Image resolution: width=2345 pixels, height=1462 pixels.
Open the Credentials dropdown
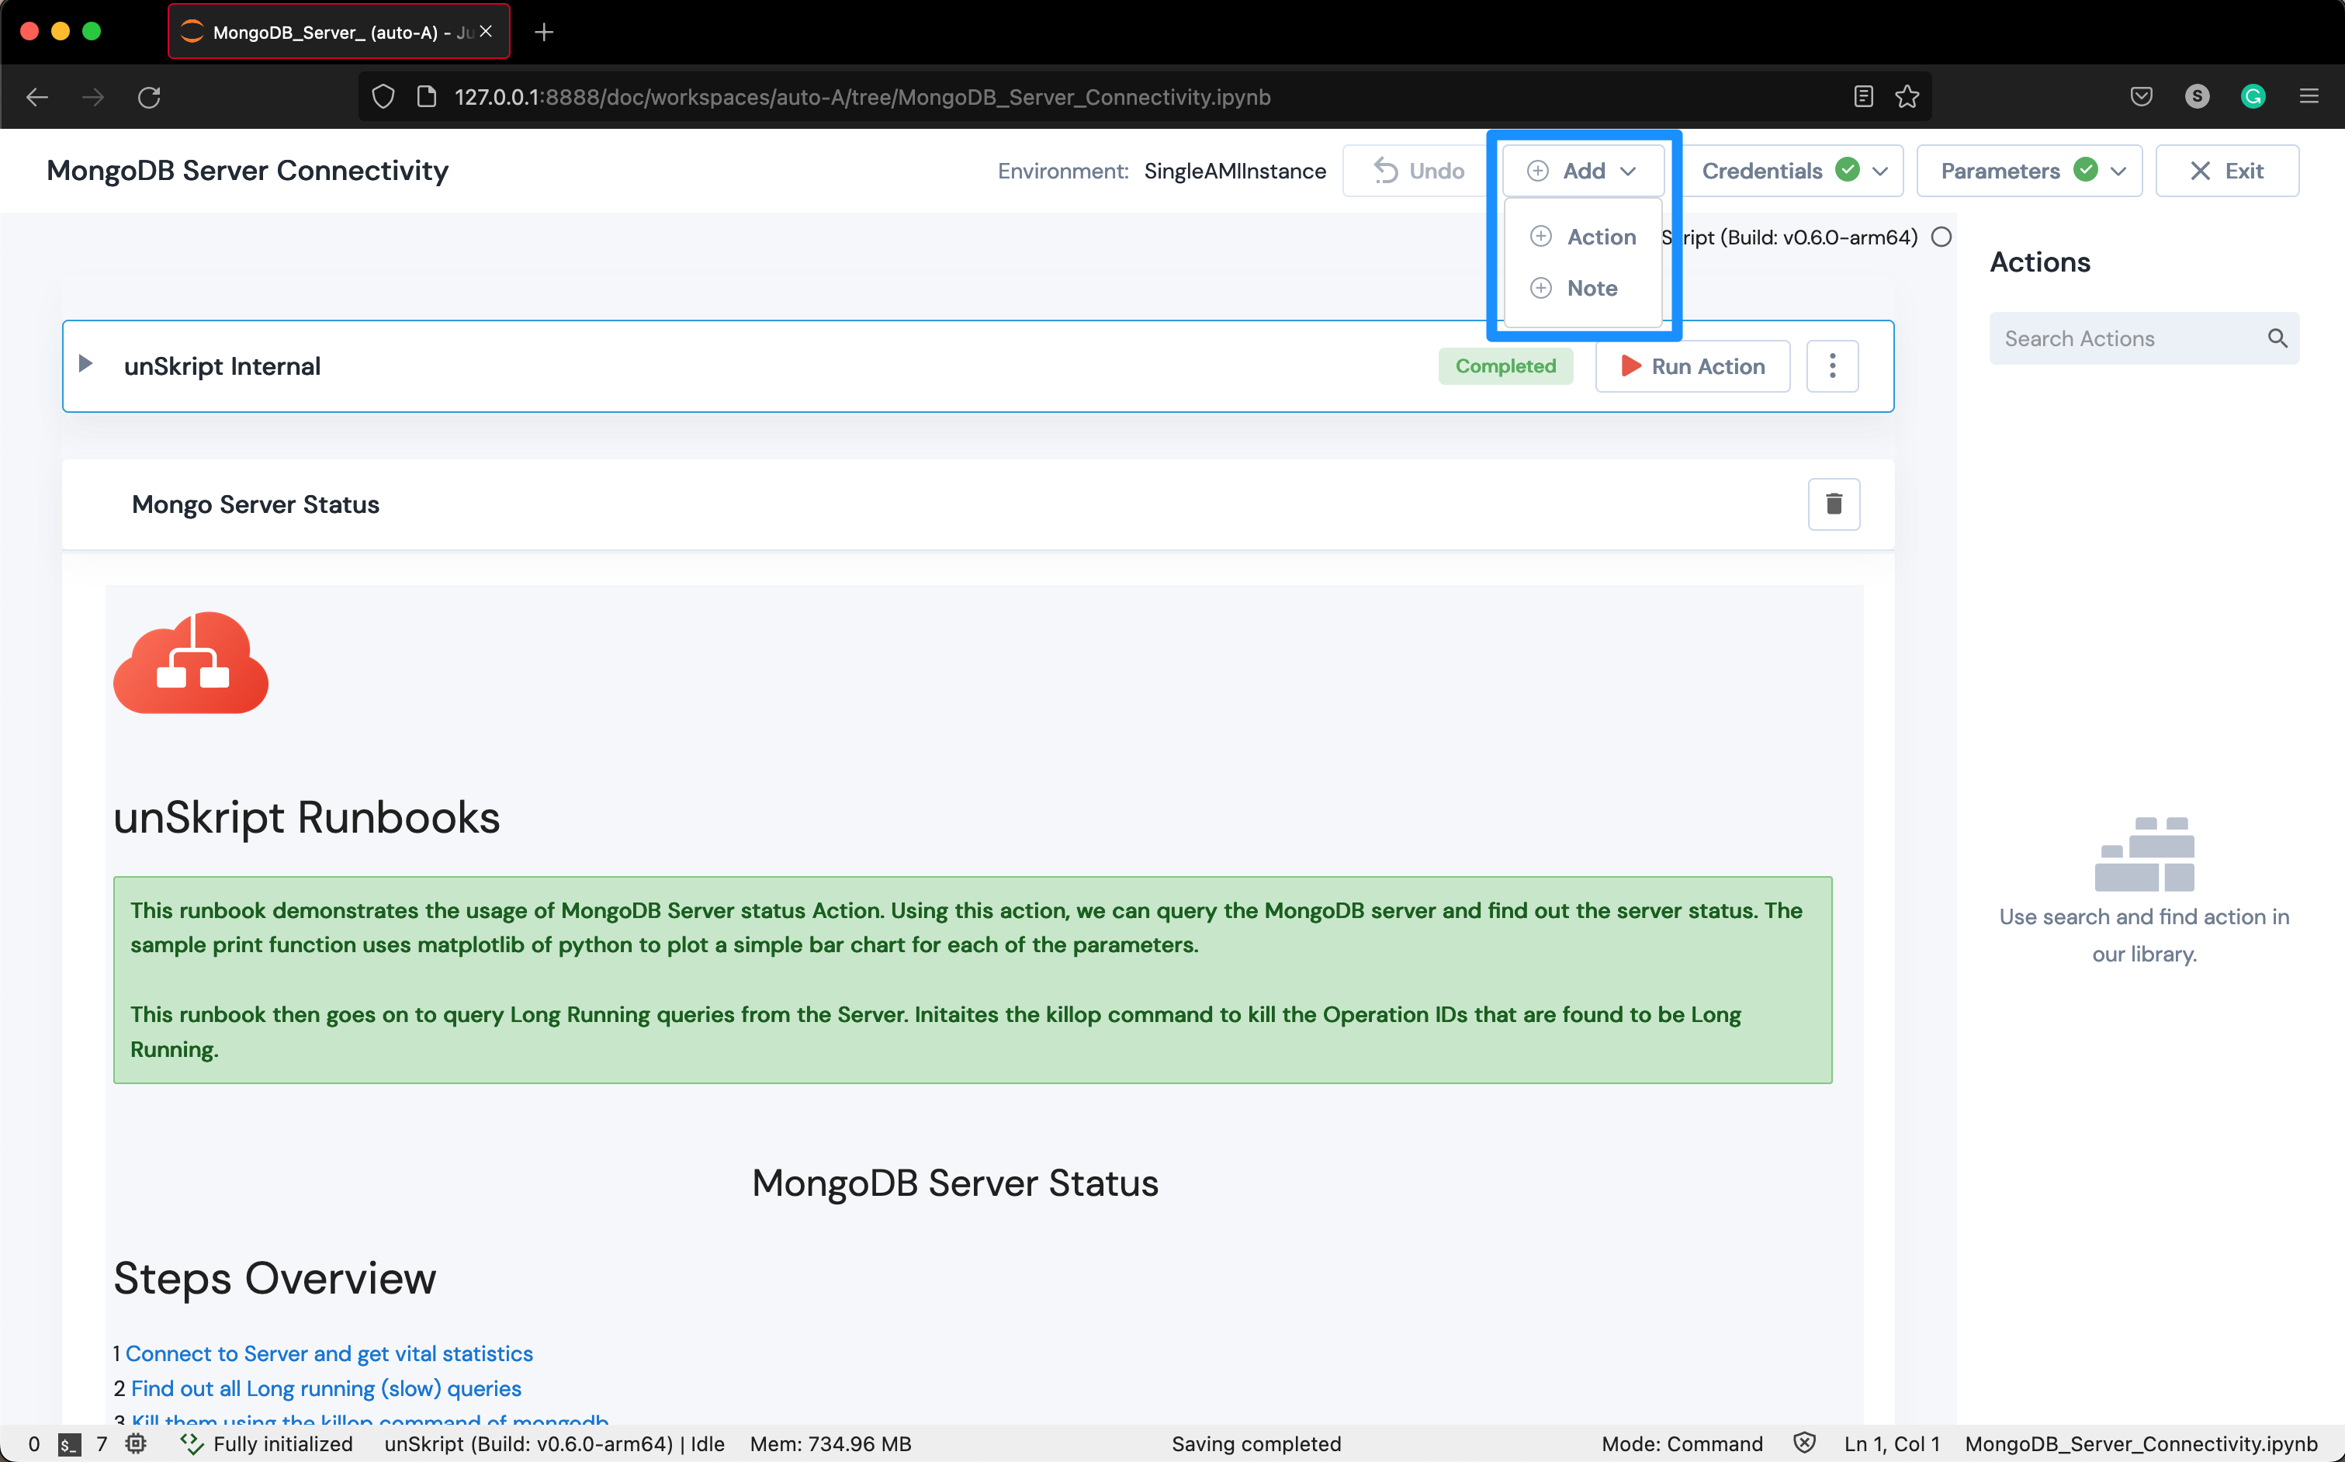pos(1793,171)
